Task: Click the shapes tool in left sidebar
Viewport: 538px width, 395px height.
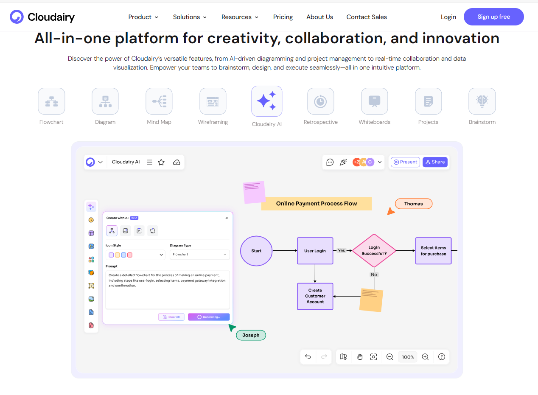Action: coord(91,260)
